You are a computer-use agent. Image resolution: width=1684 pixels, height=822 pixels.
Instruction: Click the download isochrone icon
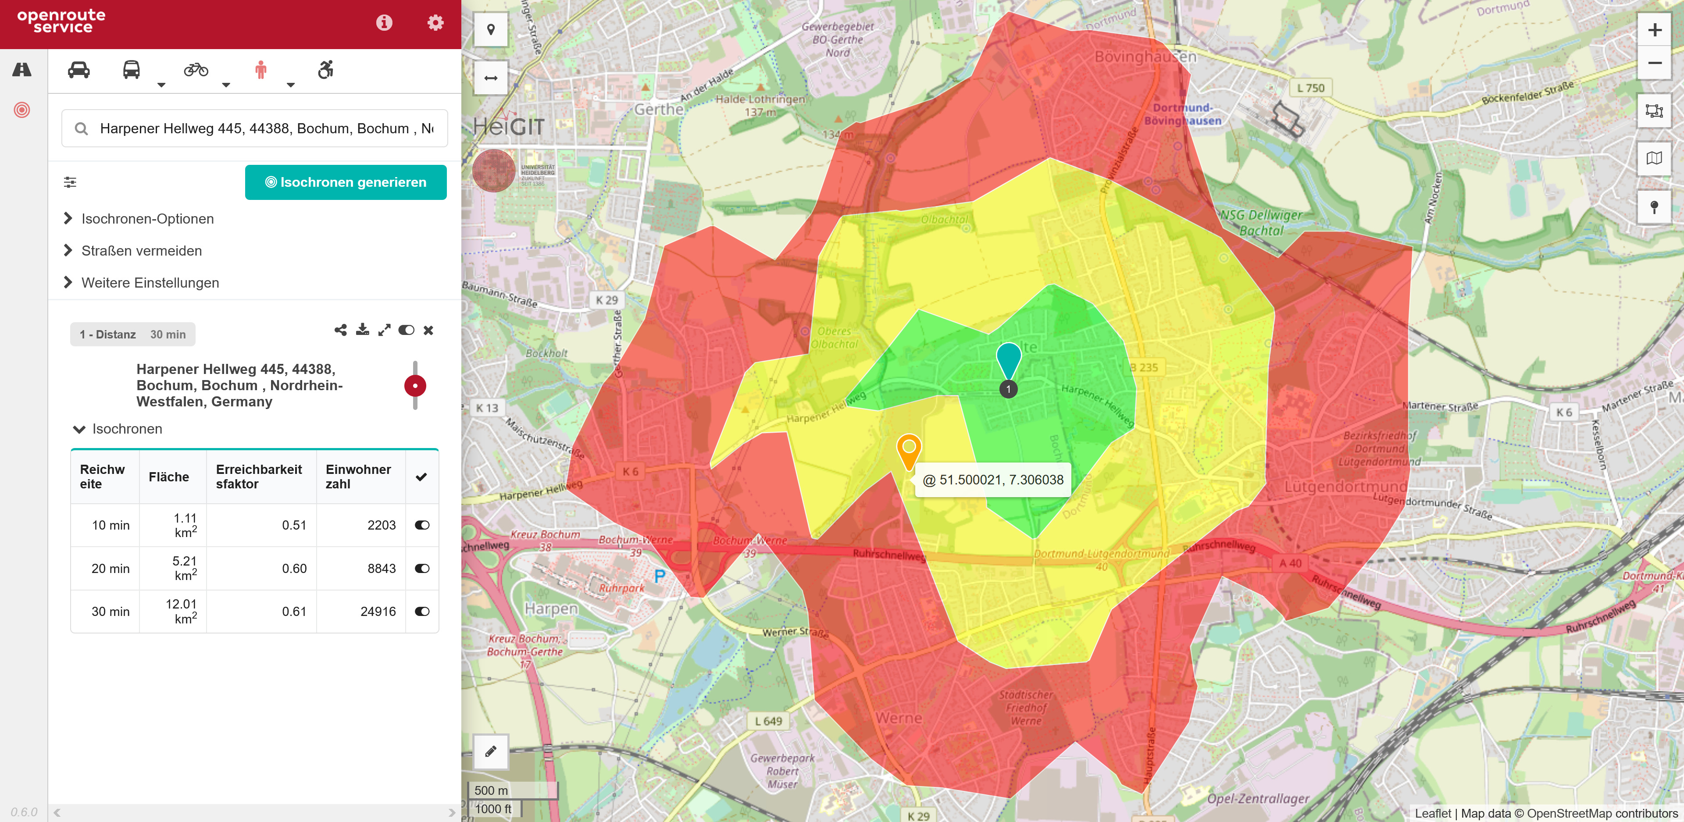[x=362, y=330]
